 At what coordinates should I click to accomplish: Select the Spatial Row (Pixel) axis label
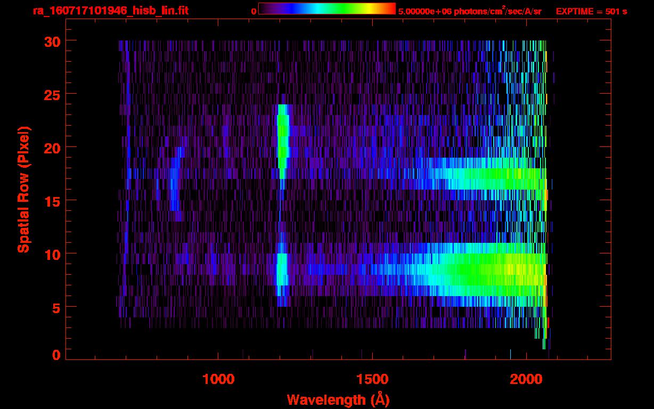tap(23, 189)
